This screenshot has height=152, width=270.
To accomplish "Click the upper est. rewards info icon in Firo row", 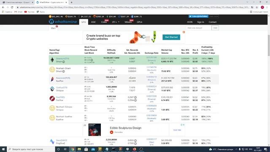I will click(x=135, y=98).
